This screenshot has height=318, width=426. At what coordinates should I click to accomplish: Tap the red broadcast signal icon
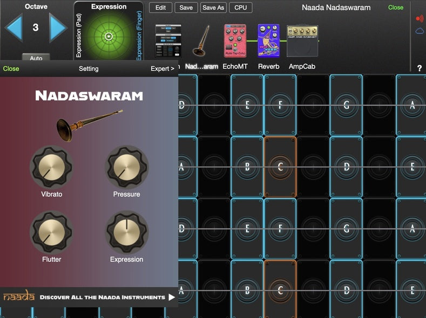pyautogui.click(x=420, y=18)
